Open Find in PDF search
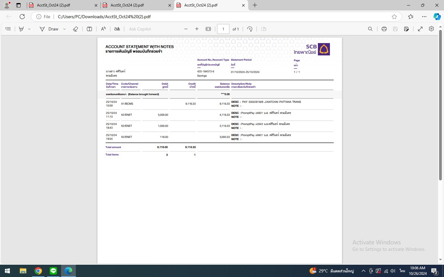This screenshot has width=444, height=277. (x=370, y=29)
